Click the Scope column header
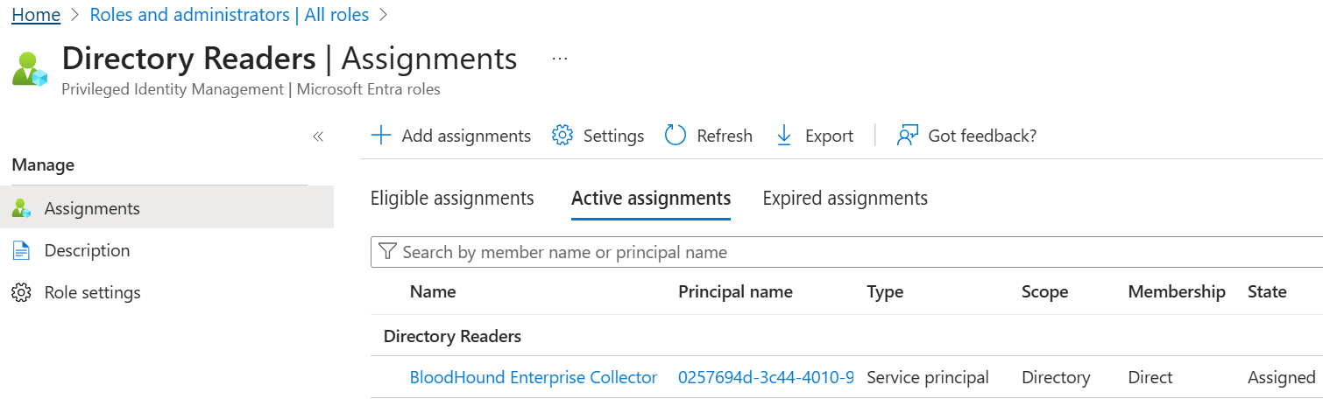Screen dimensions: 1323x399 tap(1044, 292)
